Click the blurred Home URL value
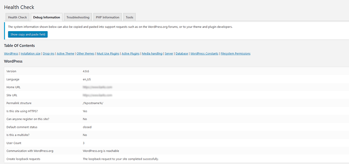This screenshot has width=349, height=164. 97,87
